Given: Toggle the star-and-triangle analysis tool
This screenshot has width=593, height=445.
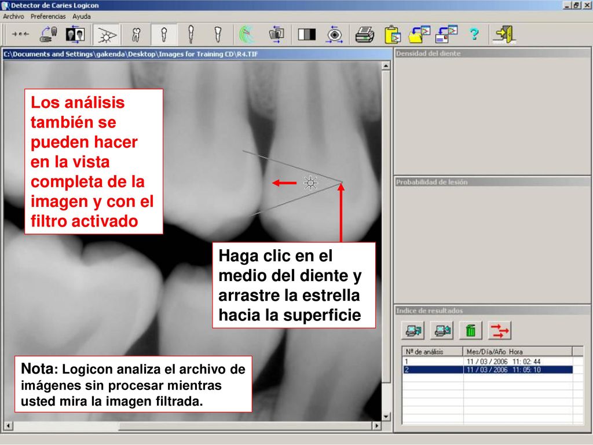Looking at the screenshot, I should click(x=107, y=35).
